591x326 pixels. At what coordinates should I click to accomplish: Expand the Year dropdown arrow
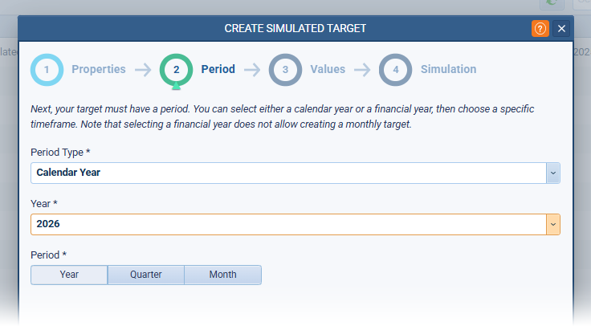[x=552, y=224]
